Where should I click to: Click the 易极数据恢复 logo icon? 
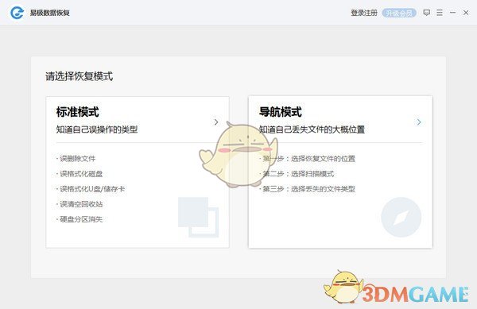coord(17,13)
